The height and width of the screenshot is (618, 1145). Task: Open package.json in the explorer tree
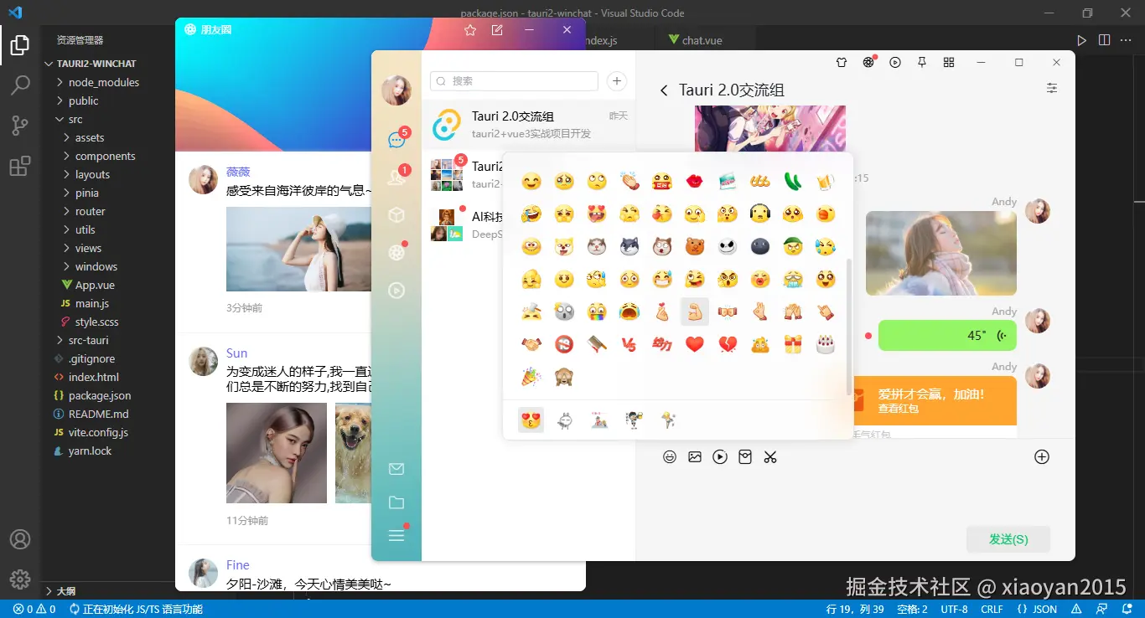tap(100, 395)
